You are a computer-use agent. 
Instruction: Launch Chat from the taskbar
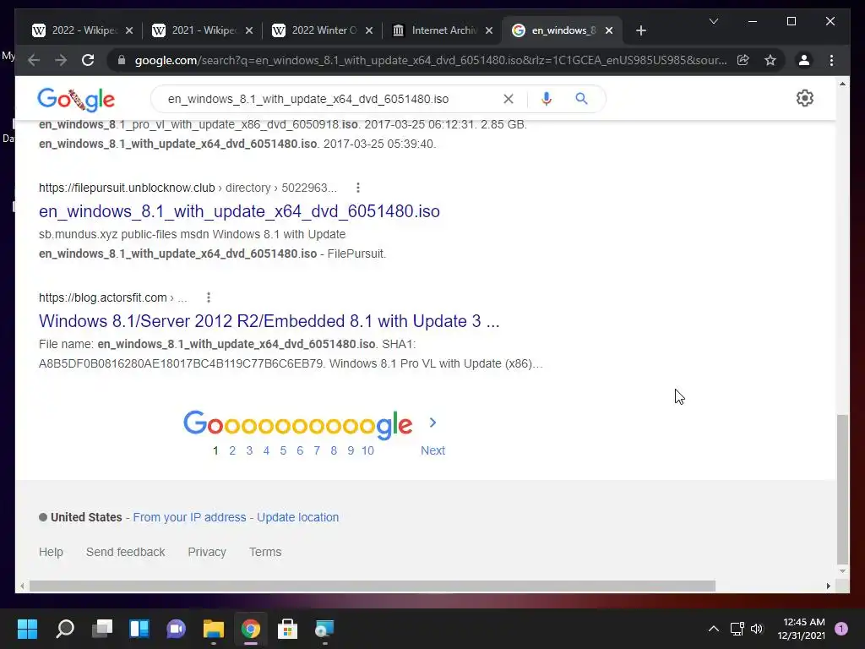[176, 629]
